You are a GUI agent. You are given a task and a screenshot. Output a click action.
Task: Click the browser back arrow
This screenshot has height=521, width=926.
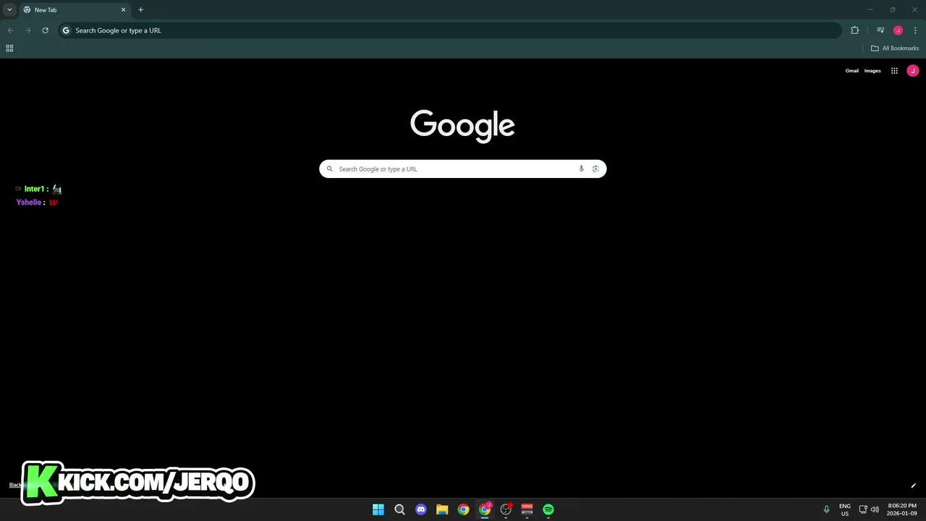coord(10,30)
